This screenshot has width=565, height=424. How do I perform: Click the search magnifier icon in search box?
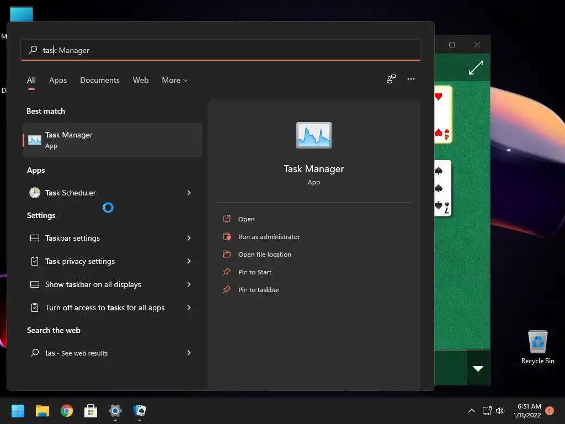(33, 50)
